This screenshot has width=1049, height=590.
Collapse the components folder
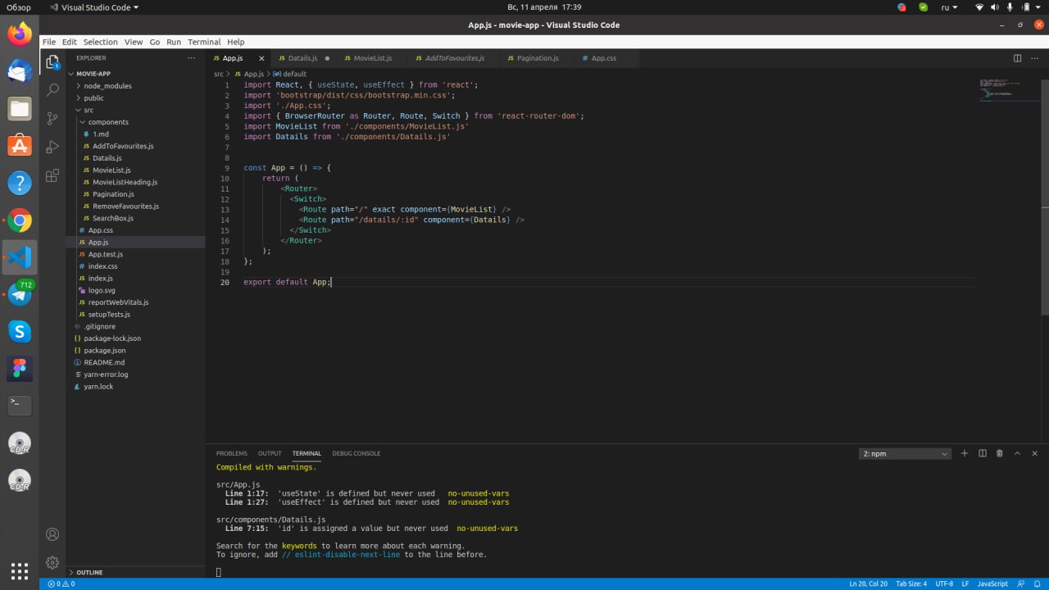pyautogui.click(x=108, y=122)
